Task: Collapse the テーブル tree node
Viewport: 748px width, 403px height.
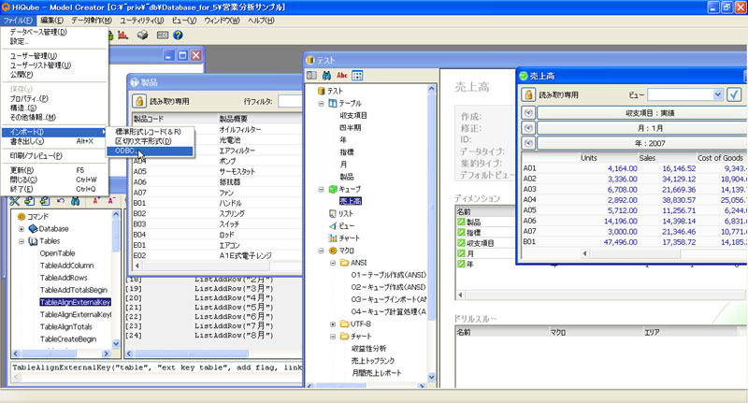Action: point(322,103)
